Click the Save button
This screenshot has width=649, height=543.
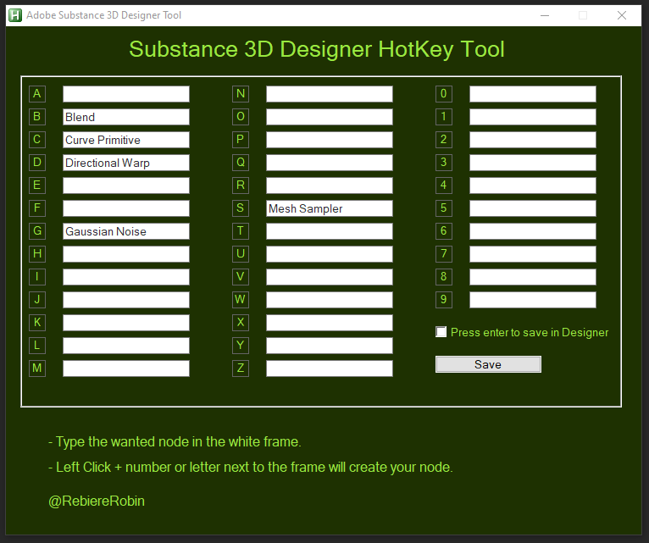[x=488, y=364]
